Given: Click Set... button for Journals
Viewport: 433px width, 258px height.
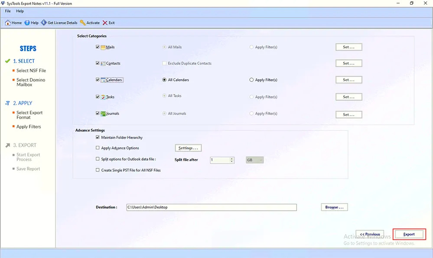Looking at the screenshot, I should click(349, 115).
